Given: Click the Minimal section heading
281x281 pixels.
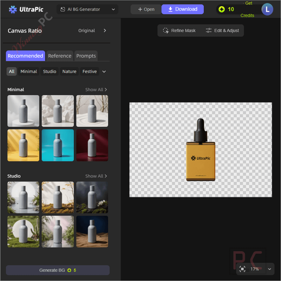Looking at the screenshot, I should 16,90.
